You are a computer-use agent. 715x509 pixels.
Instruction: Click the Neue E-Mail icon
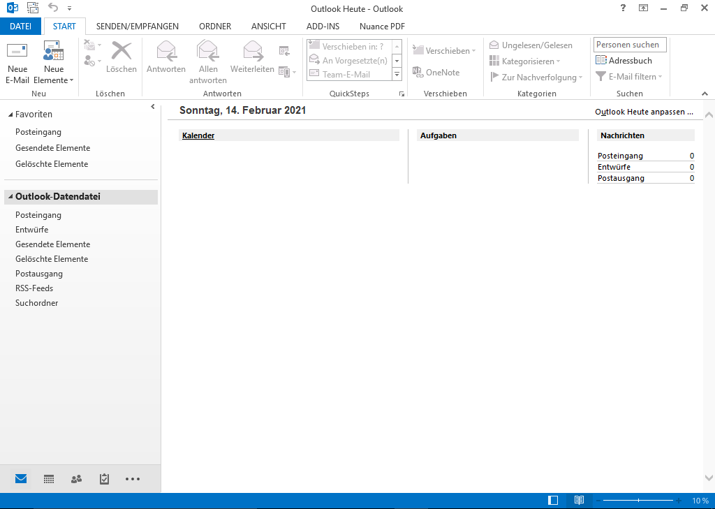(17, 52)
